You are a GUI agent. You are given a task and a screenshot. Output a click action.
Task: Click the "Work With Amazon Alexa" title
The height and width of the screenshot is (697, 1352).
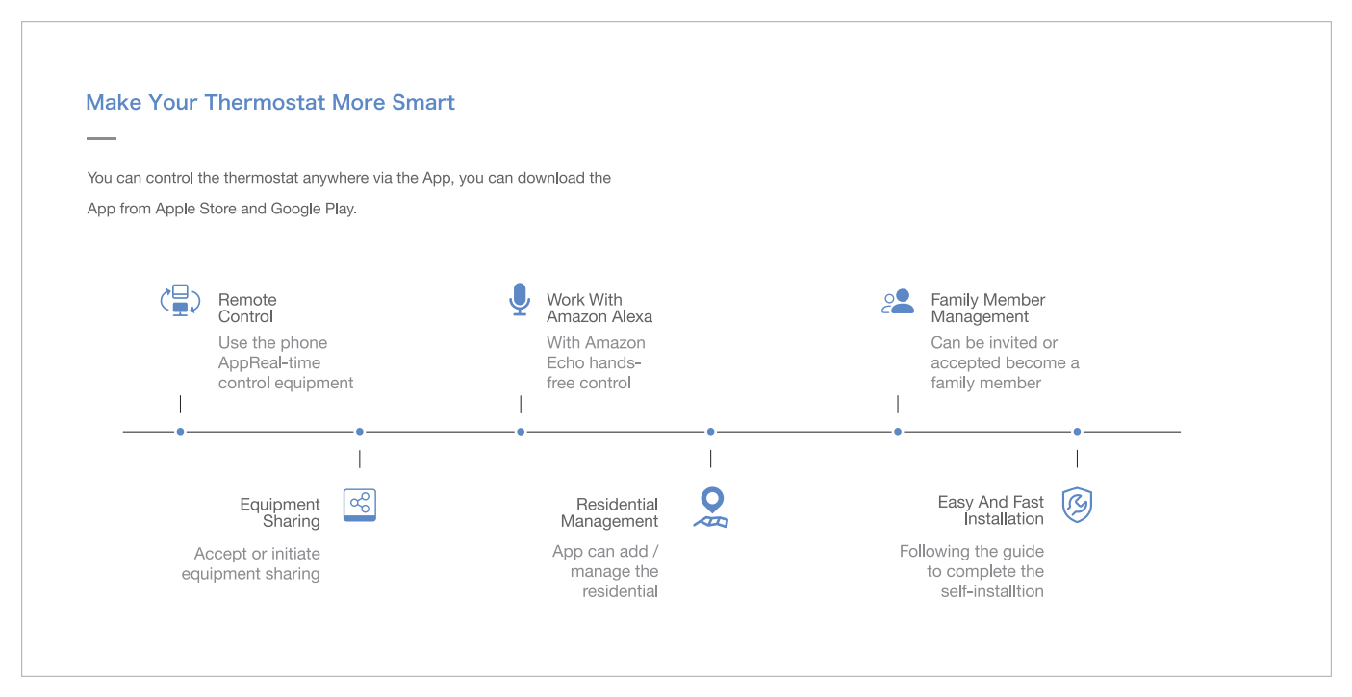click(x=599, y=309)
